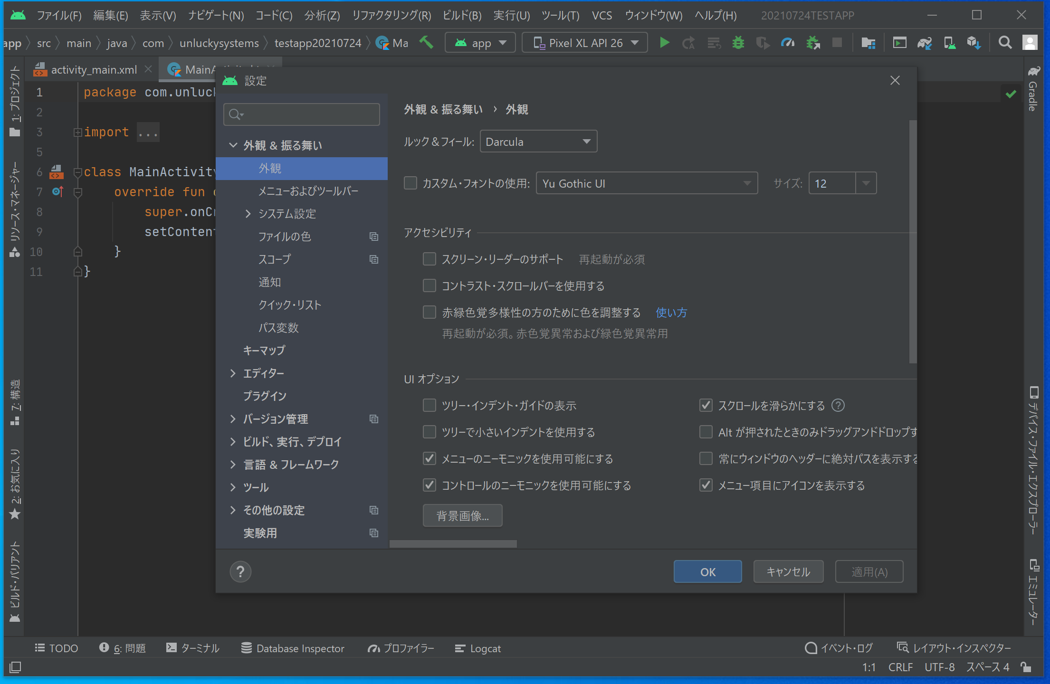Click the キャンセル button
The image size is (1050, 684).
[x=788, y=572]
